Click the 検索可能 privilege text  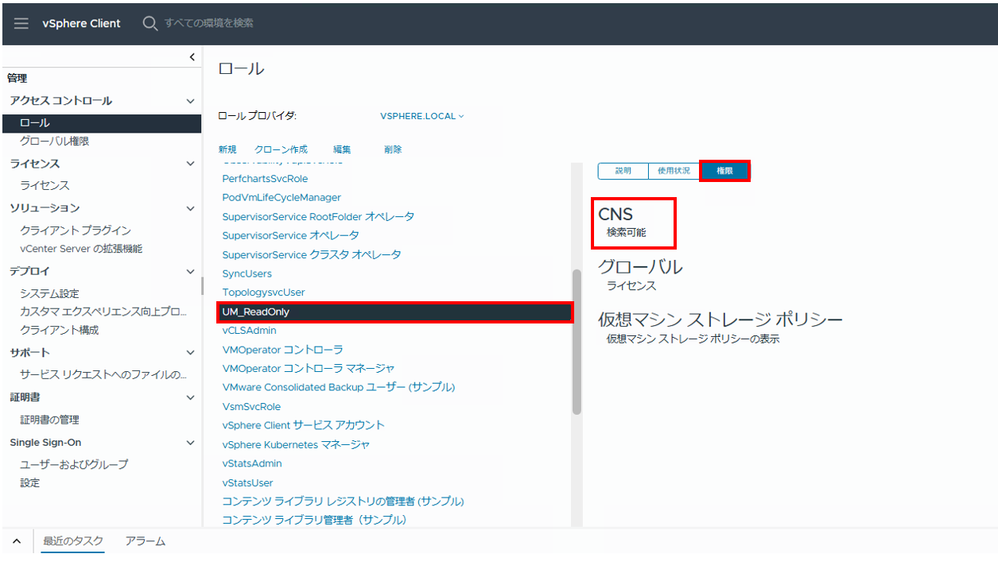627,233
